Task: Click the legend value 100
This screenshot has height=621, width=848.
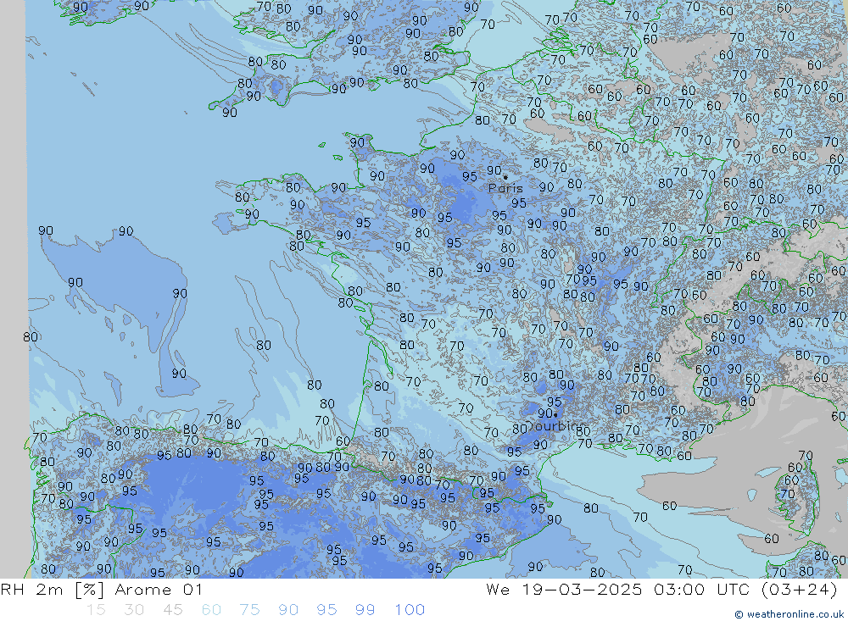Action: pos(410,610)
